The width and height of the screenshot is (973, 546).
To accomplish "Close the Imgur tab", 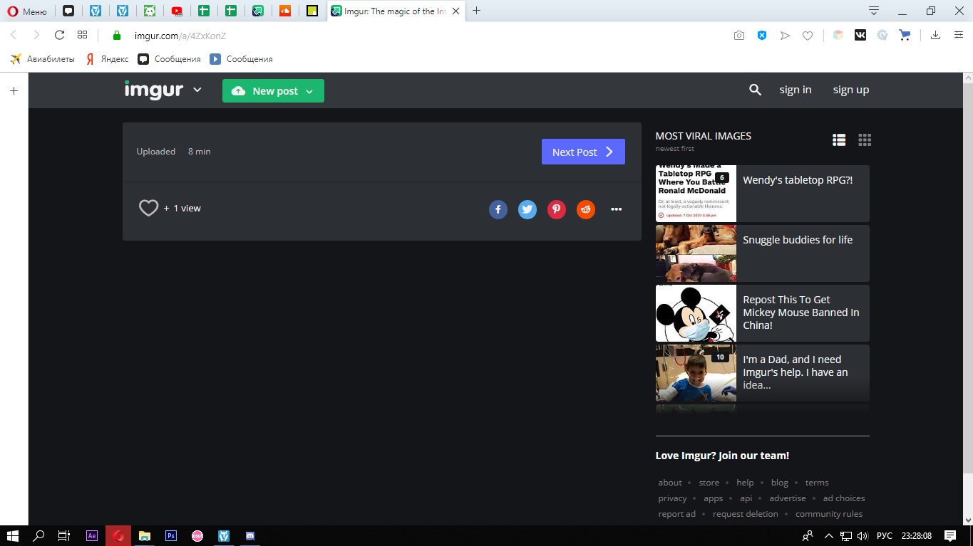I will coord(455,11).
